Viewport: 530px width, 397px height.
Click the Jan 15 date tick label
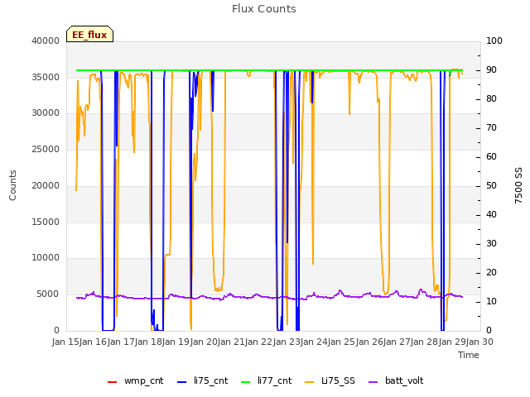click(x=65, y=342)
